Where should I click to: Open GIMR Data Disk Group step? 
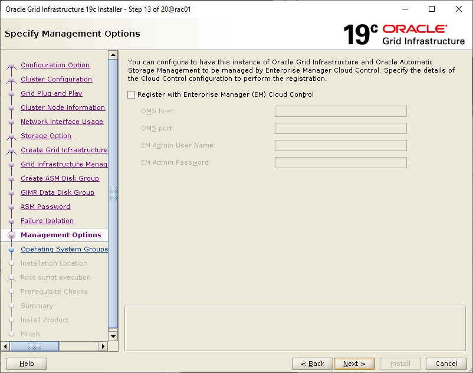[58, 192]
